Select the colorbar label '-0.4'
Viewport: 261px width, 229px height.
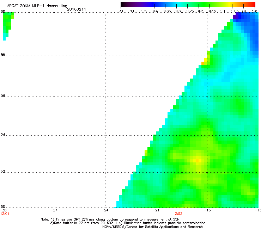154,11
